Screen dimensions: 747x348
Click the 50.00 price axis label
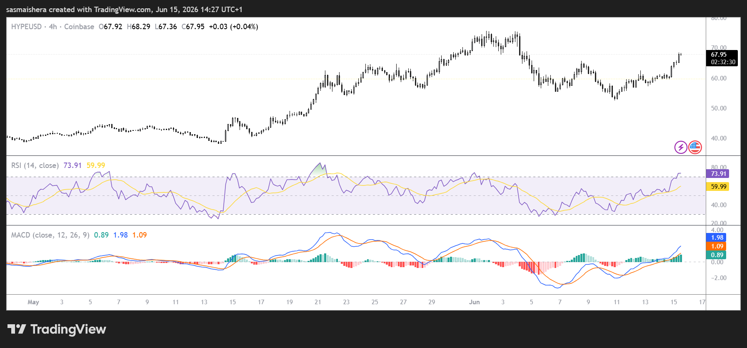pyautogui.click(x=719, y=108)
